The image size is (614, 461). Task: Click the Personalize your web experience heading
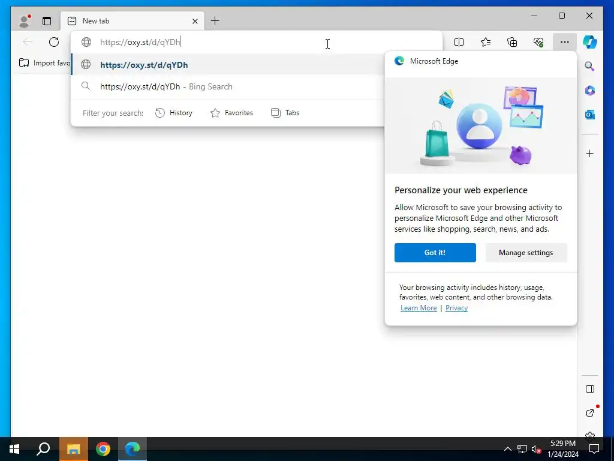pyautogui.click(x=461, y=190)
